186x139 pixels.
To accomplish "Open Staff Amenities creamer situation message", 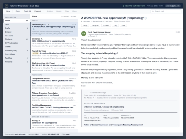I will point(54,67).
